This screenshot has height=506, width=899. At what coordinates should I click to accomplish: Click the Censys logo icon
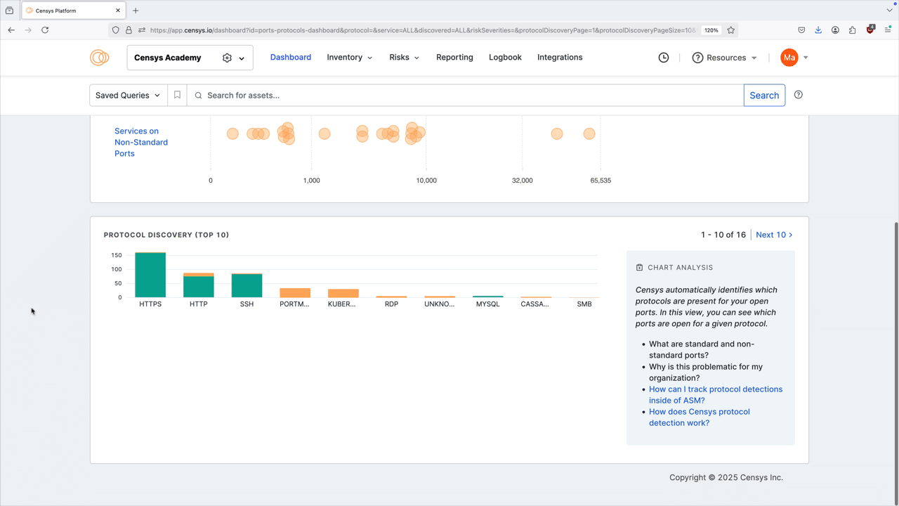pos(100,58)
